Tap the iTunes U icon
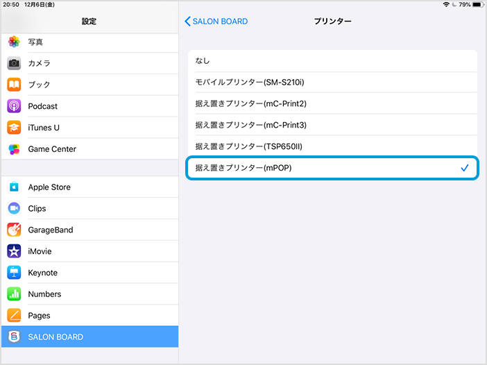This screenshot has width=487, height=365. pos(14,128)
